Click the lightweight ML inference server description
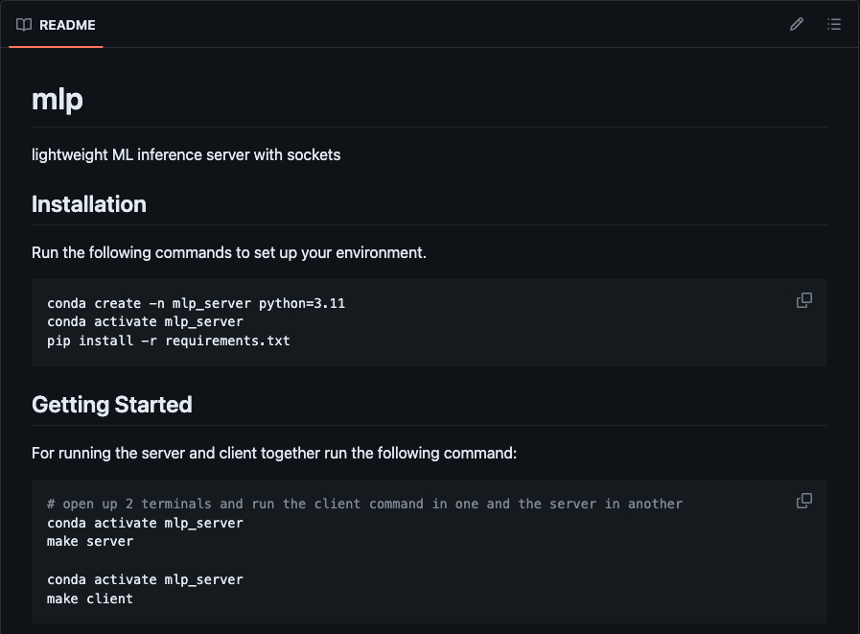This screenshot has width=860, height=634. click(x=186, y=154)
